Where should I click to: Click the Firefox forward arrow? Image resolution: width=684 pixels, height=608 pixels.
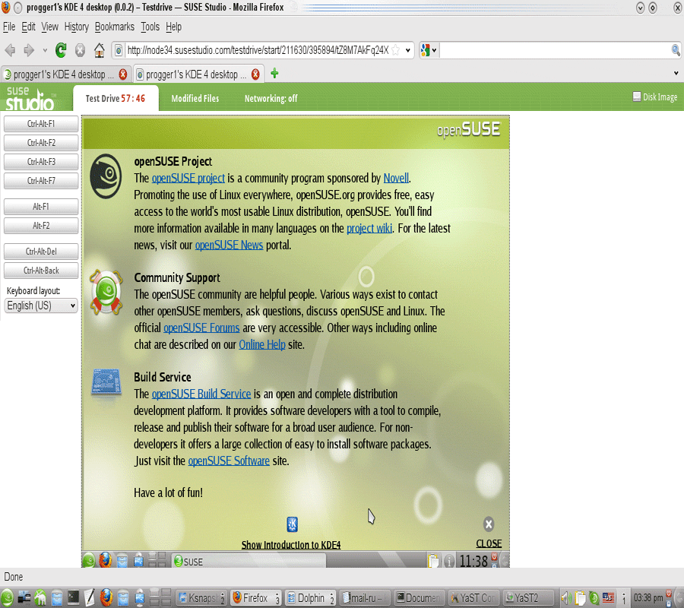(29, 51)
